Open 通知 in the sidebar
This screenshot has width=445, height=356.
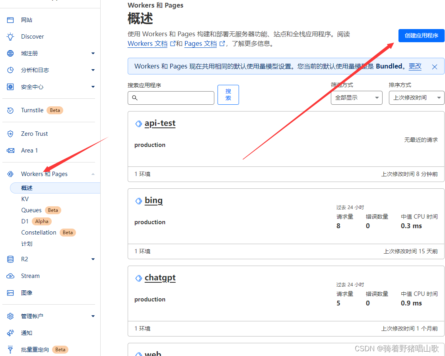click(x=27, y=333)
